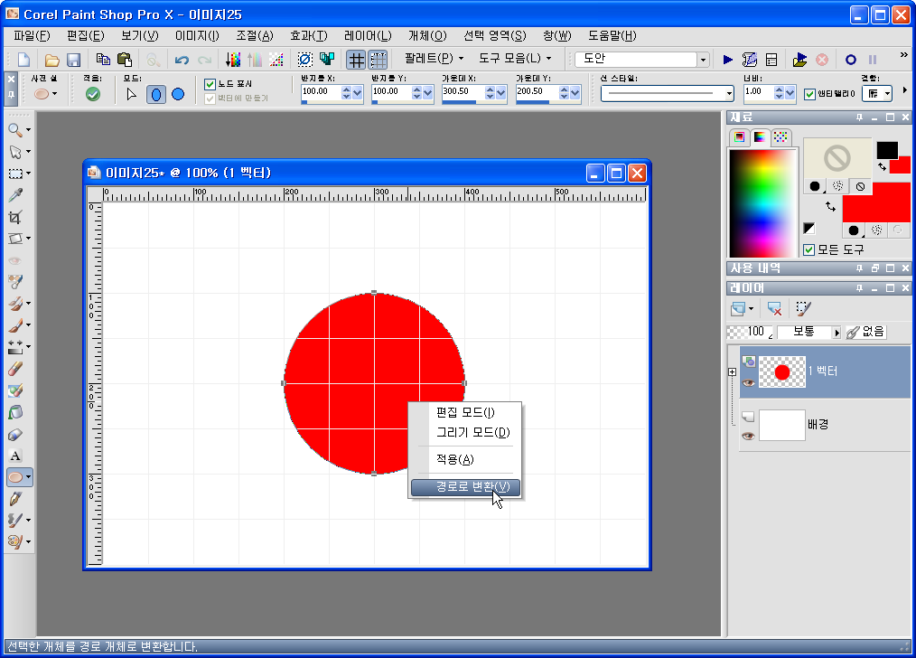Click the Paste icon in the toolbar

(x=125, y=60)
